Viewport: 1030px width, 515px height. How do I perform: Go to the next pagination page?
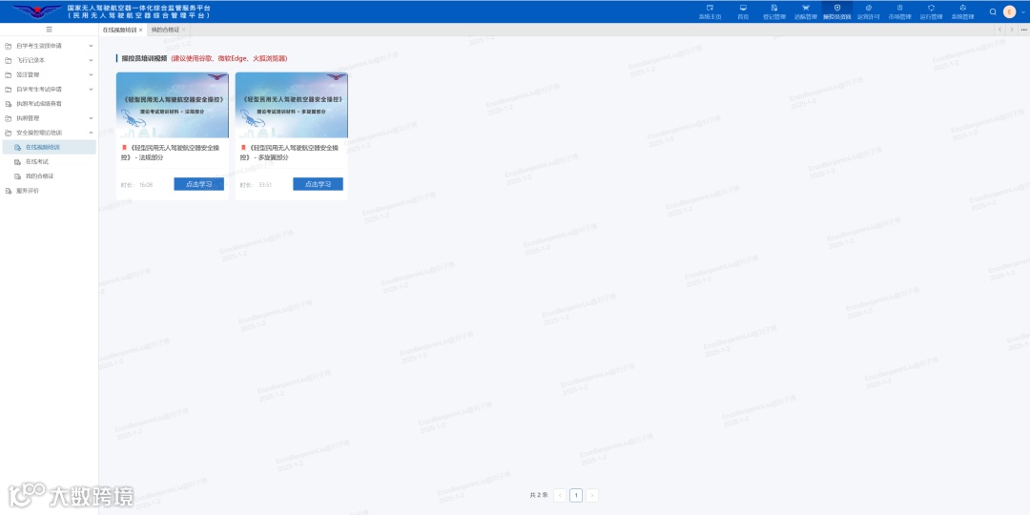[x=592, y=495]
